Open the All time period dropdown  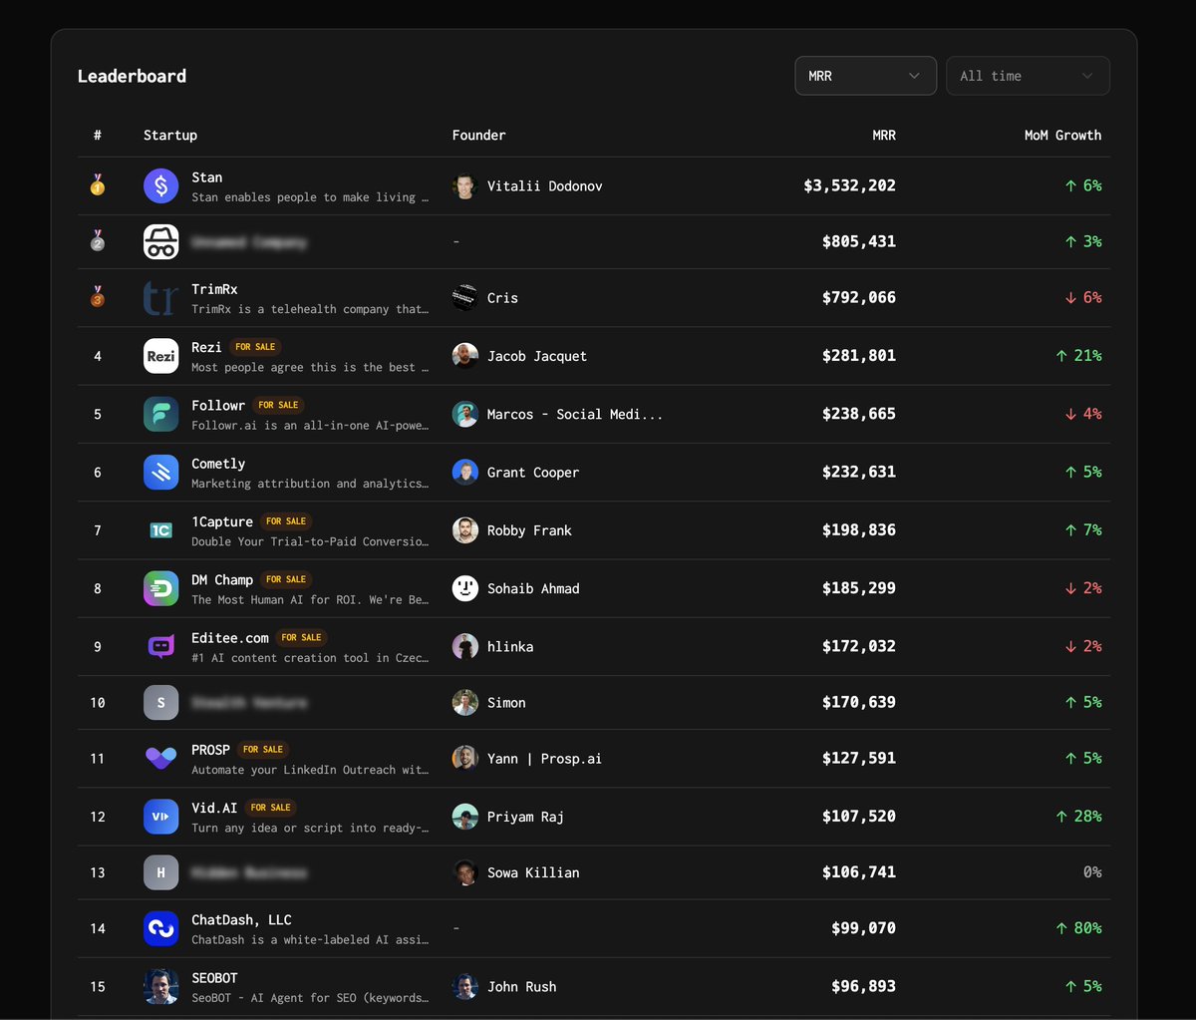(1028, 76)
